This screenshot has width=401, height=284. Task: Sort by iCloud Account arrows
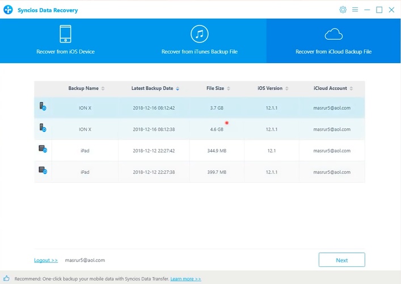pyautogui.click(x=351, y=89)
